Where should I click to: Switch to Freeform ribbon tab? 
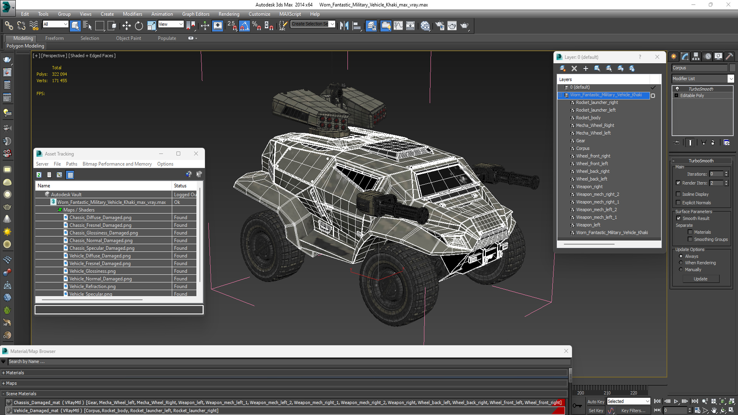pos(54,38)
